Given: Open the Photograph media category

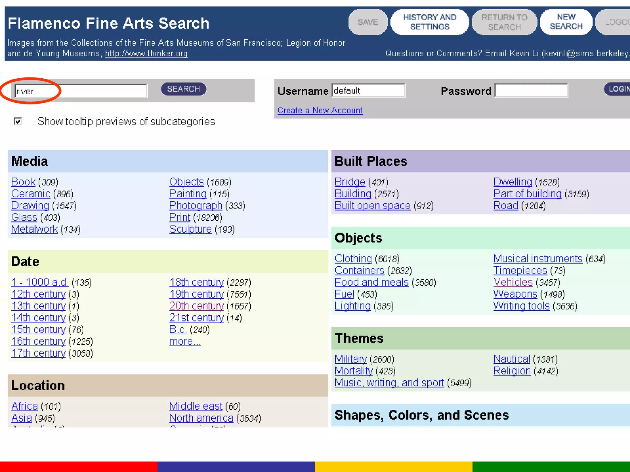Looking at the screenshot, I should 196,206.
